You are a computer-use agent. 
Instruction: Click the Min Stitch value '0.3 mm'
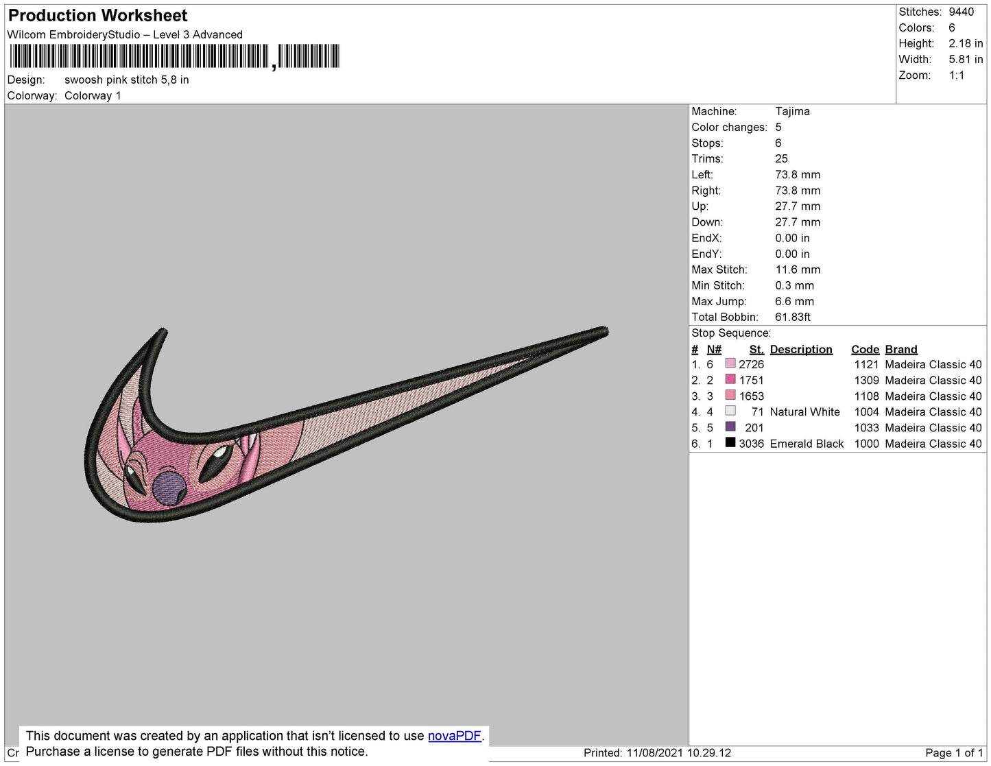point(795,286)
